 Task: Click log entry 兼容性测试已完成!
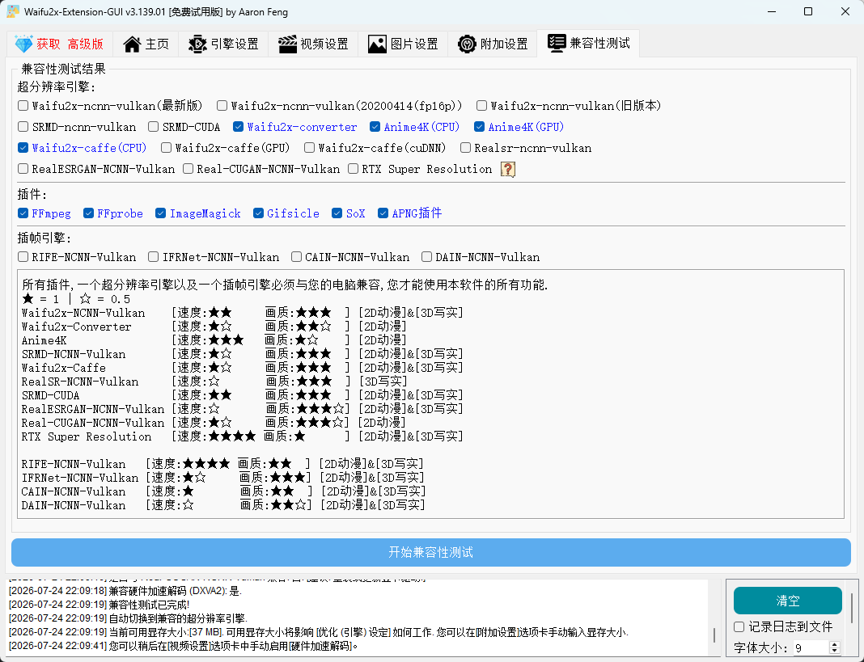pyautogui.click(x=100, y=605)
